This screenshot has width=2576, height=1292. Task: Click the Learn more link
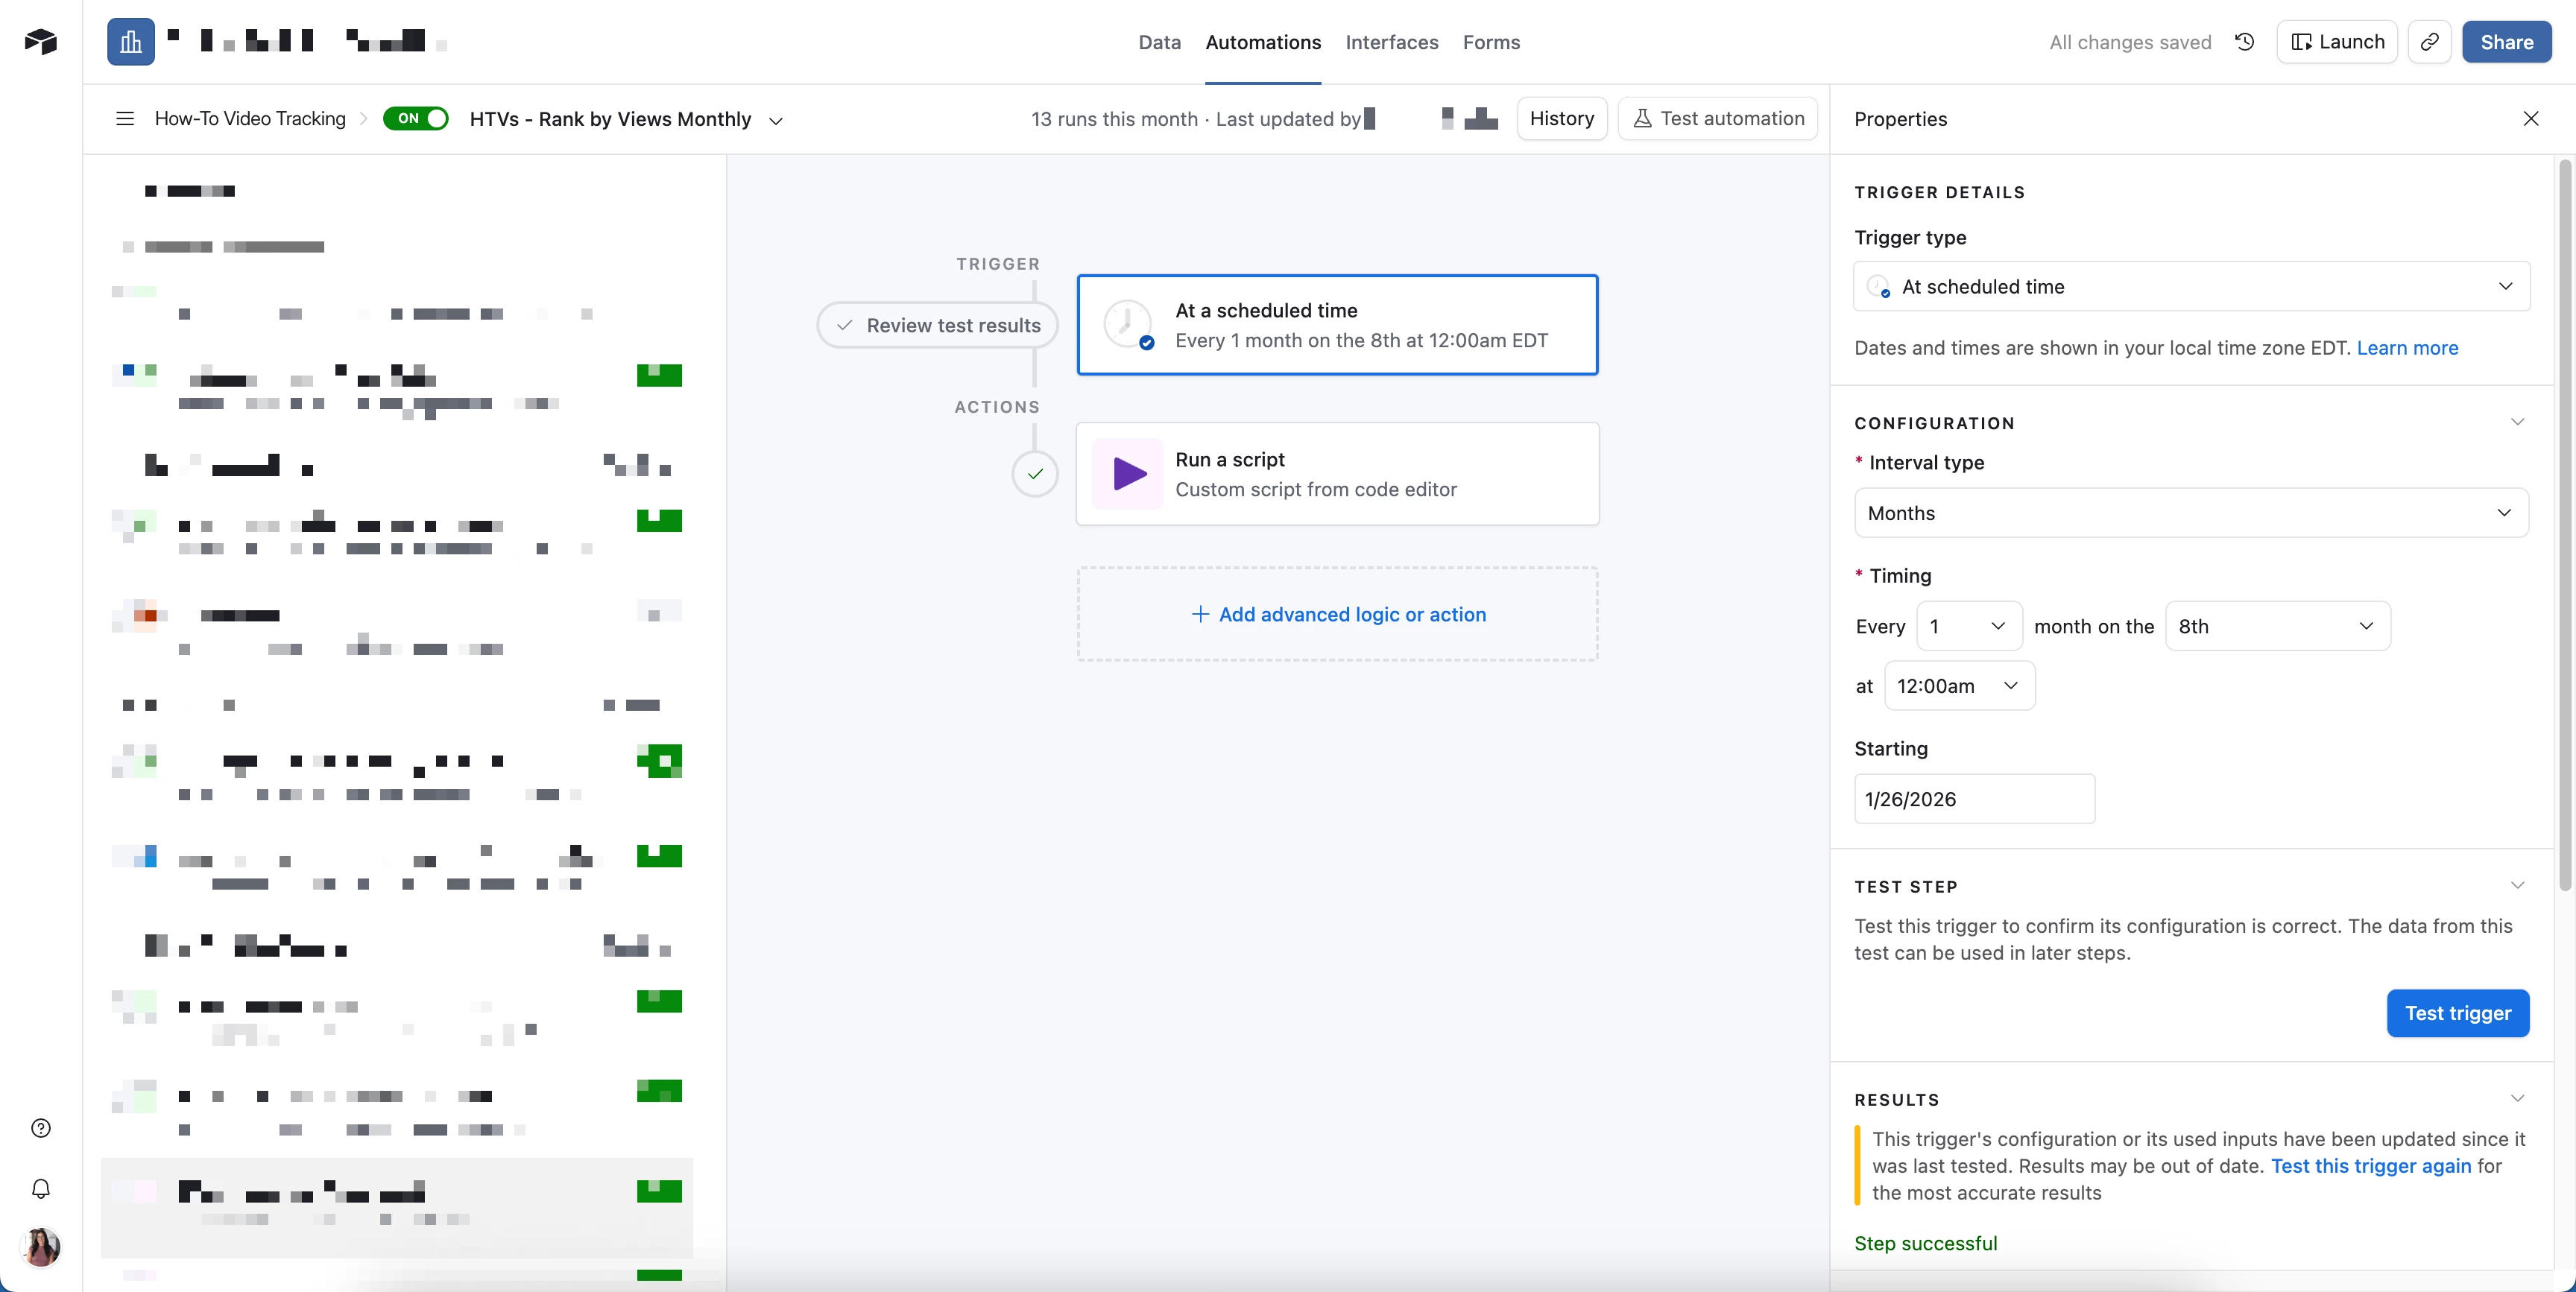click(2407, 348)
